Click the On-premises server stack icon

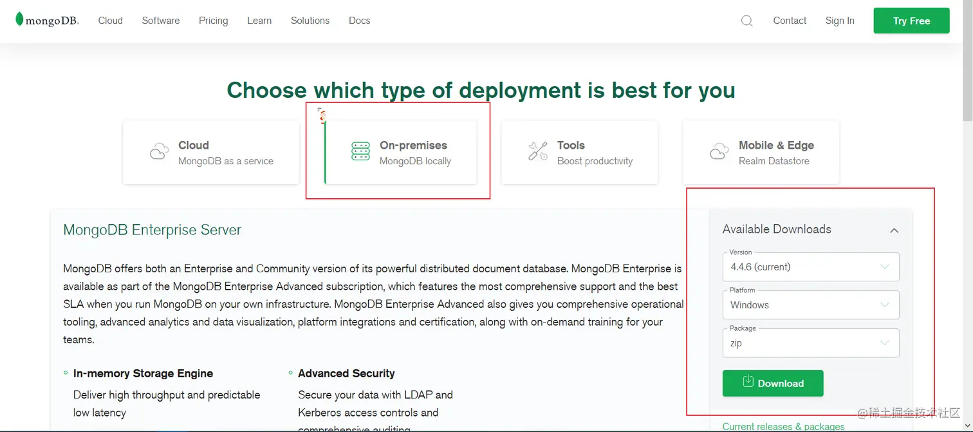[360, 151]
